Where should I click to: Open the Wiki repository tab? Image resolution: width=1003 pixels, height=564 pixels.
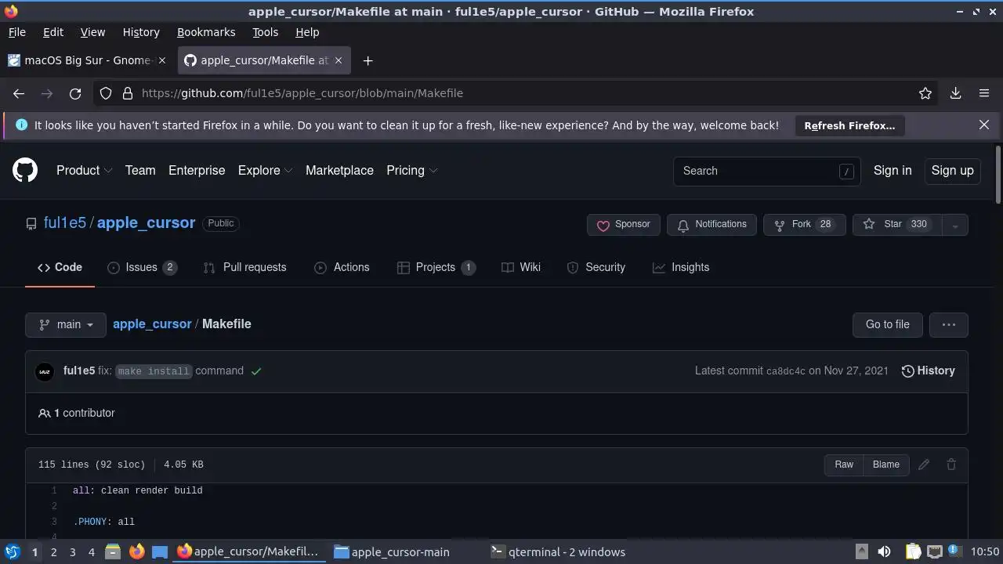pos(521,267)
